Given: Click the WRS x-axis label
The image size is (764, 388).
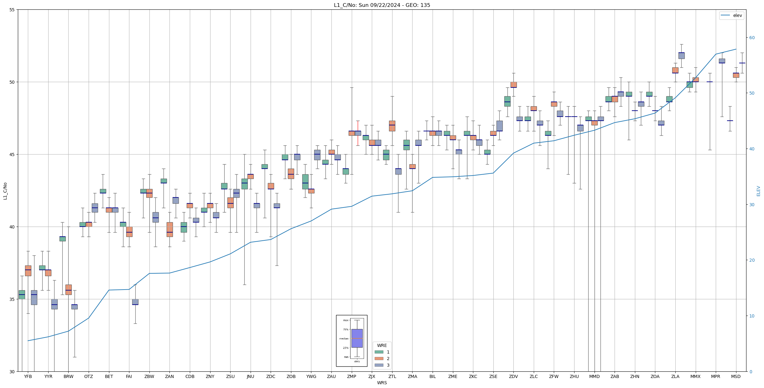Looking at the screenshot, I should click(x=382, y=383).
